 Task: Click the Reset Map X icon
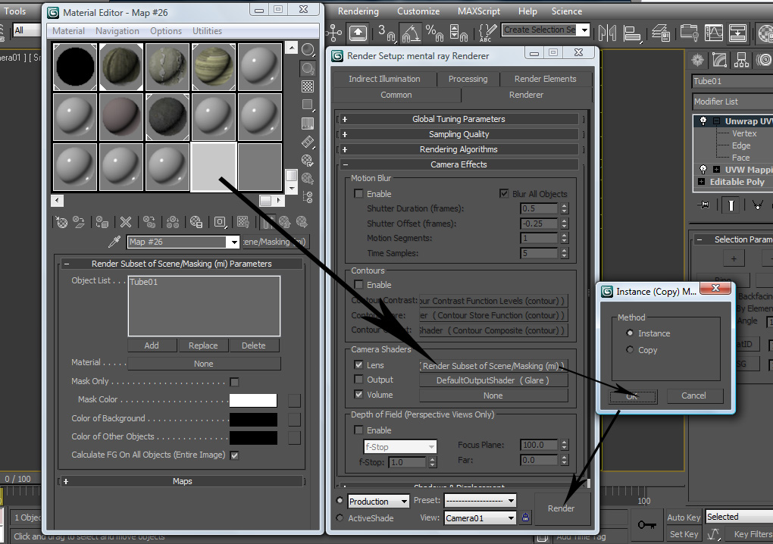[x=126, y=222]
